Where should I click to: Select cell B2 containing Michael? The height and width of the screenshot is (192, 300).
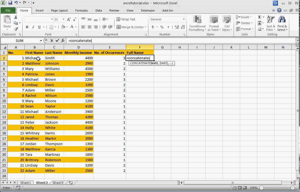(34, 58)
